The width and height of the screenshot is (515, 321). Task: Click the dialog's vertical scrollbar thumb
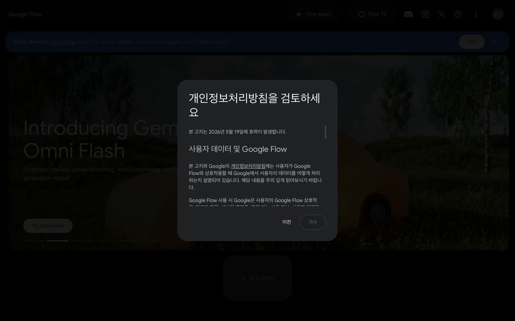pos(325,132)
